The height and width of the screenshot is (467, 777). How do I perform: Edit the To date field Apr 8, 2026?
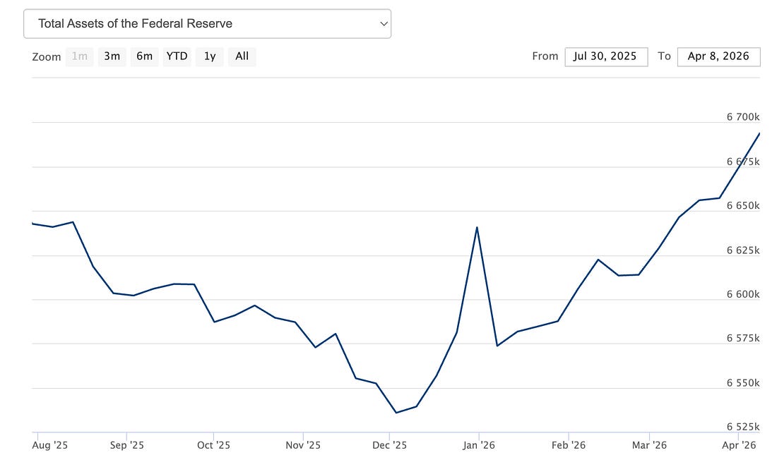[718, 56]
